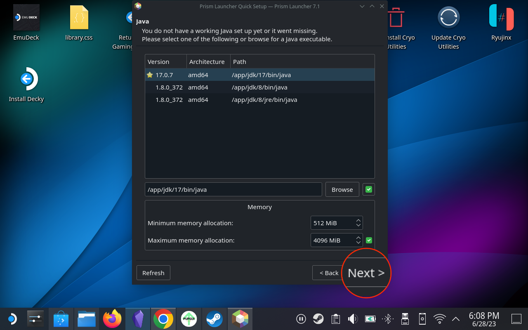Open Prism Launcher from the taskbar

pyautogui.click(x=240, y=318)
